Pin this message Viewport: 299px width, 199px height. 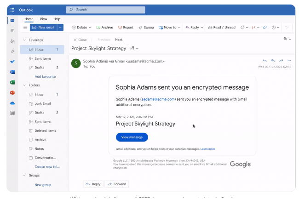point(265,28)
